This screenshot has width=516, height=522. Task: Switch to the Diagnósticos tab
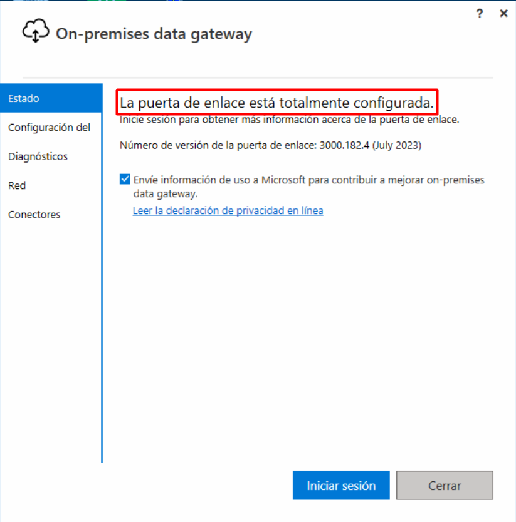point(51,156)
